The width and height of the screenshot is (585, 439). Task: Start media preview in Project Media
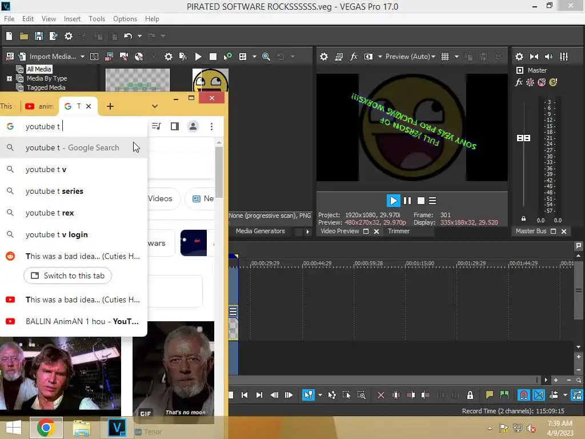198,57
